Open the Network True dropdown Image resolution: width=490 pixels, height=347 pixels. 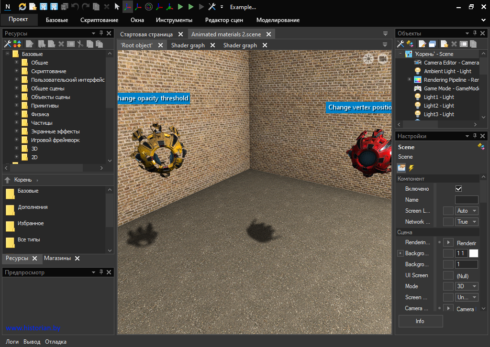click(x=467, y=222)
